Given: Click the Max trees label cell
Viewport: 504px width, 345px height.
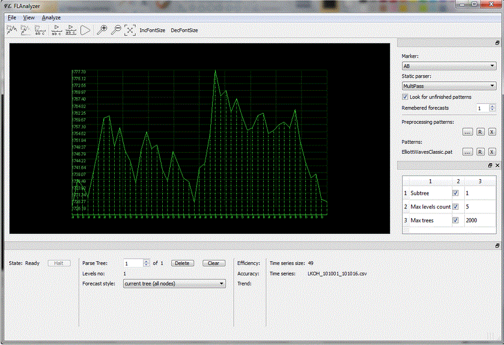Looking at the screenshot, I should pyautogui.click(x=430, y=220).
